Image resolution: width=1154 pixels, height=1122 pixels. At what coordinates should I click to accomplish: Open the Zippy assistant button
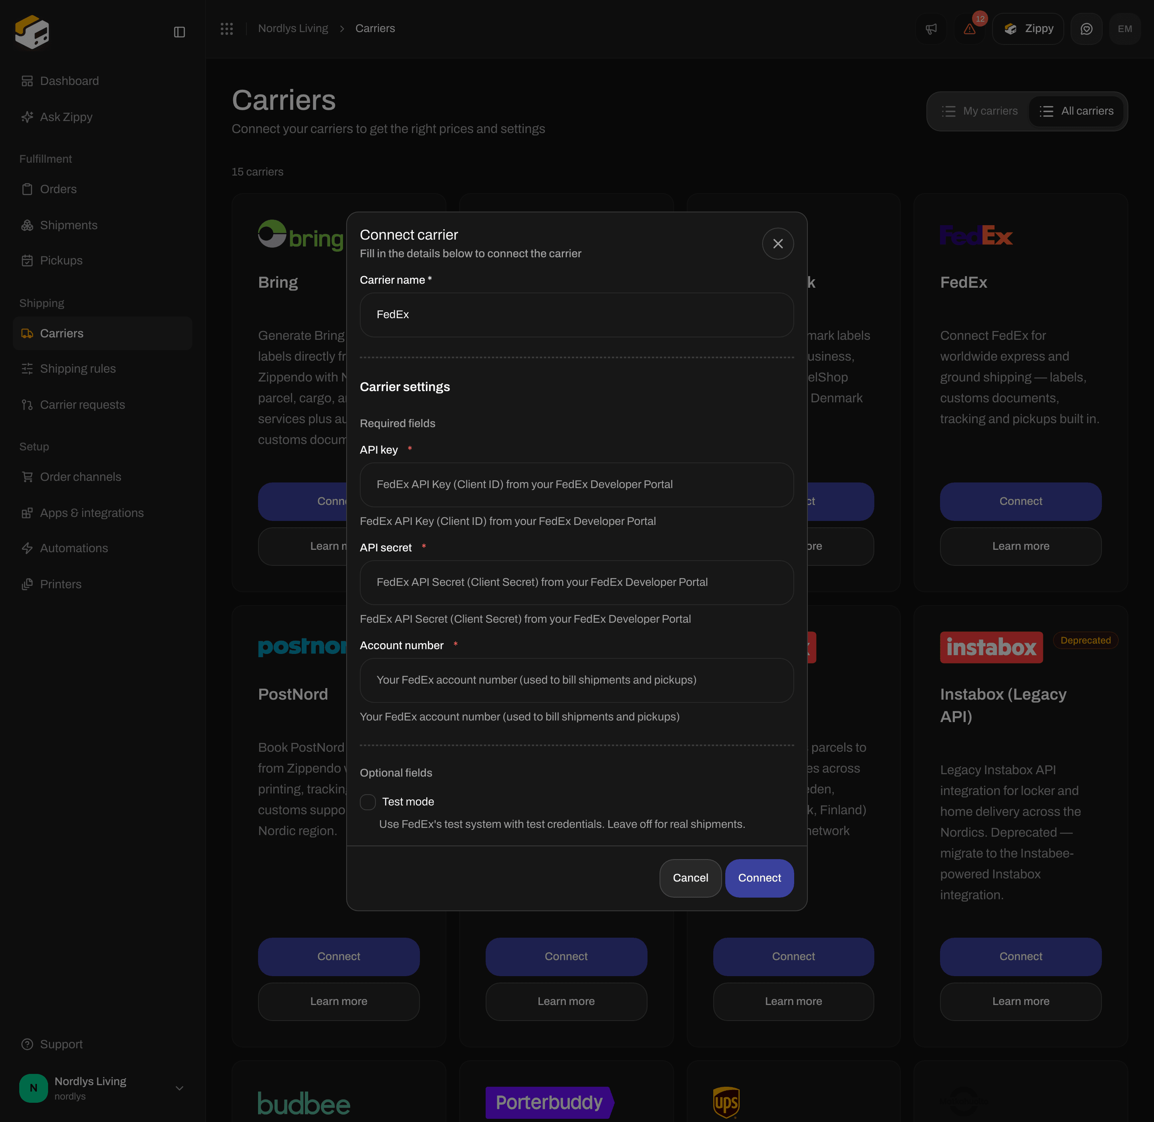click(x=1028, y=29)
